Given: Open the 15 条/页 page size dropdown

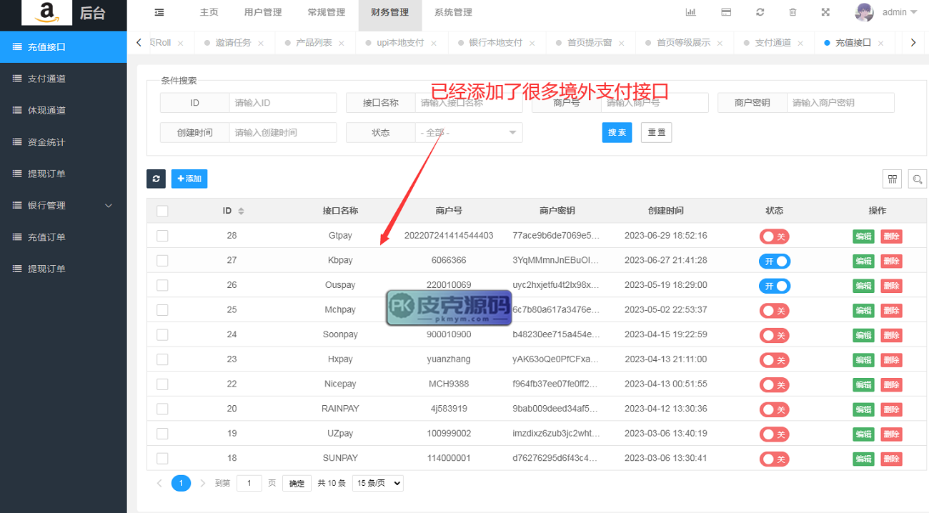Looking at the screenshot, I should [x=378, y=484].
